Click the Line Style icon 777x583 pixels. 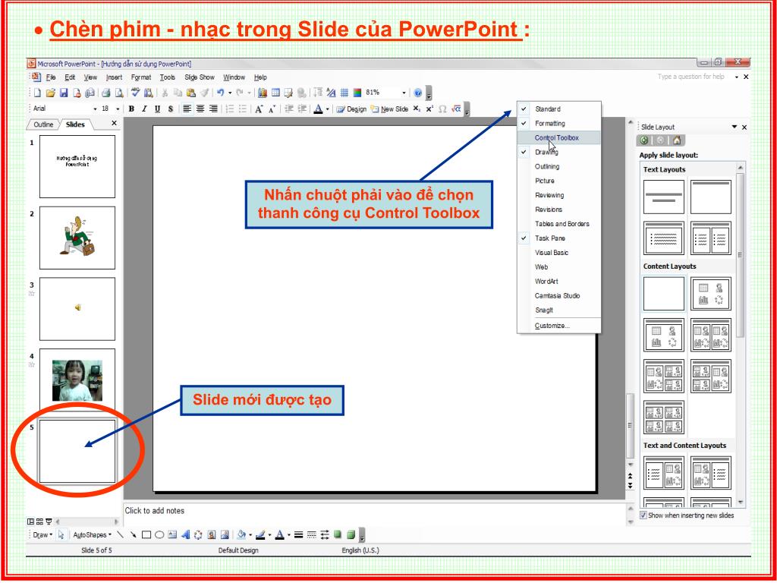298,535
